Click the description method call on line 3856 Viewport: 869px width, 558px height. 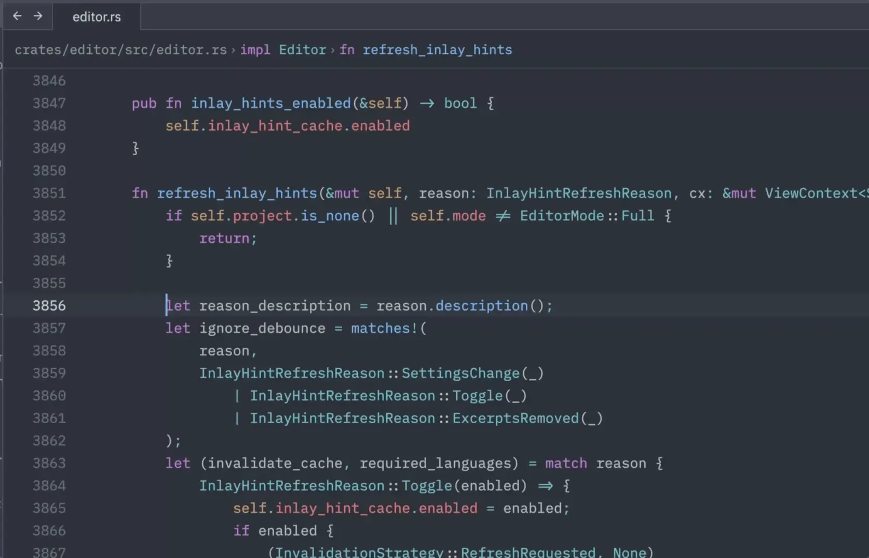[481, 306]
